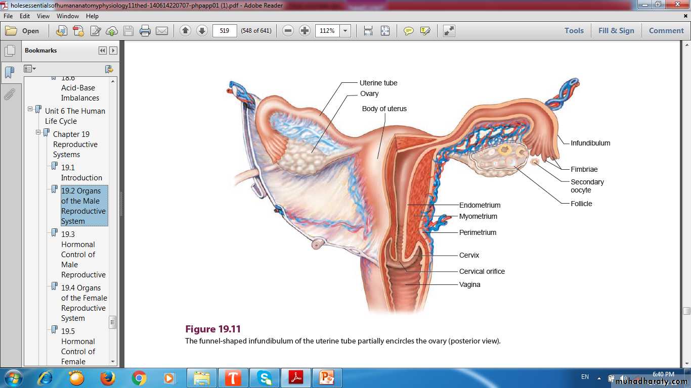
Task: Zoom in with the plus button
Action: pyautogui.click(x=305, y=31)
